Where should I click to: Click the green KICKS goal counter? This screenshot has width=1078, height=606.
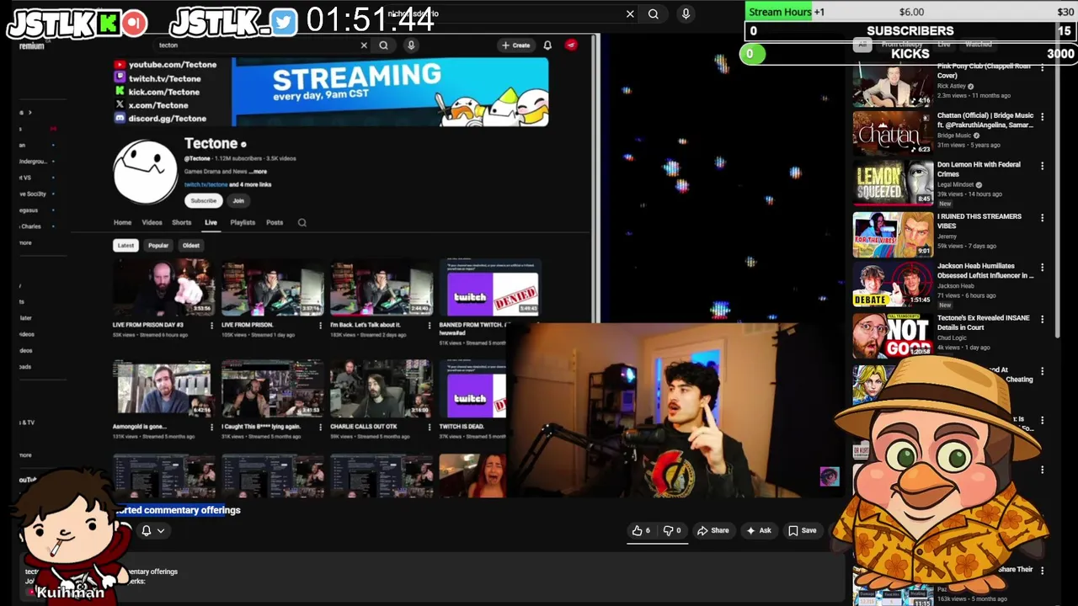tap(751, 54)
